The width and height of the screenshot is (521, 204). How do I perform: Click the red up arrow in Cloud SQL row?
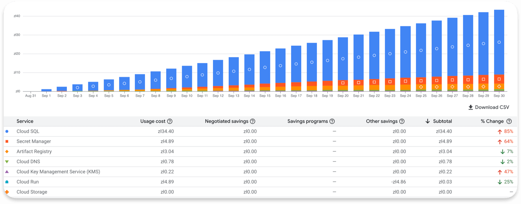click(x=500, y=132)
